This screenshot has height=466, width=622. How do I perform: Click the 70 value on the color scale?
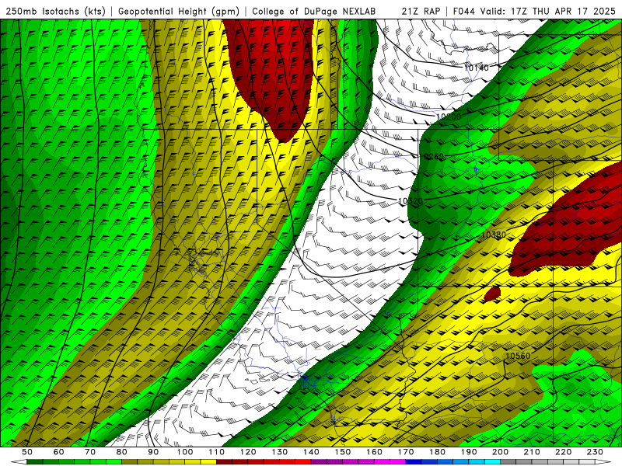tap(90, 452)
